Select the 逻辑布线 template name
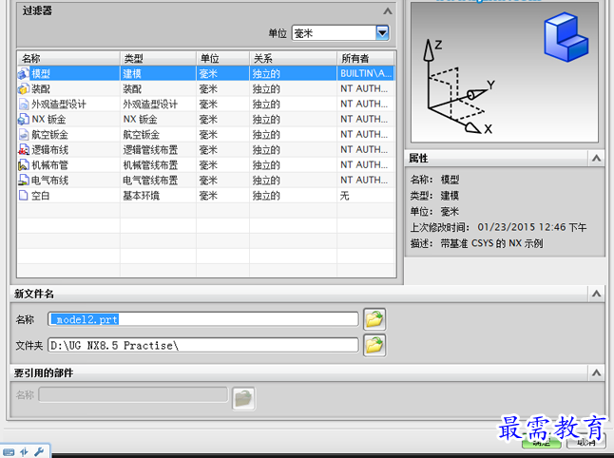The image size is (614, 458). tap(49, 150)
